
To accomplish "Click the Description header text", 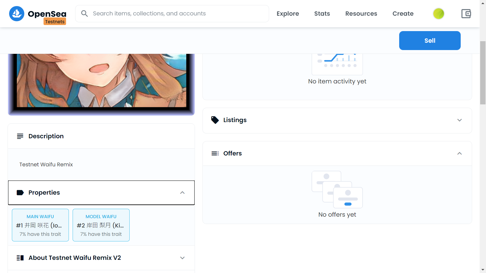I will pos(46,136).
